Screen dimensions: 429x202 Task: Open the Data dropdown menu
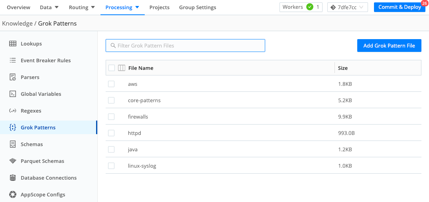coord(49,8)
